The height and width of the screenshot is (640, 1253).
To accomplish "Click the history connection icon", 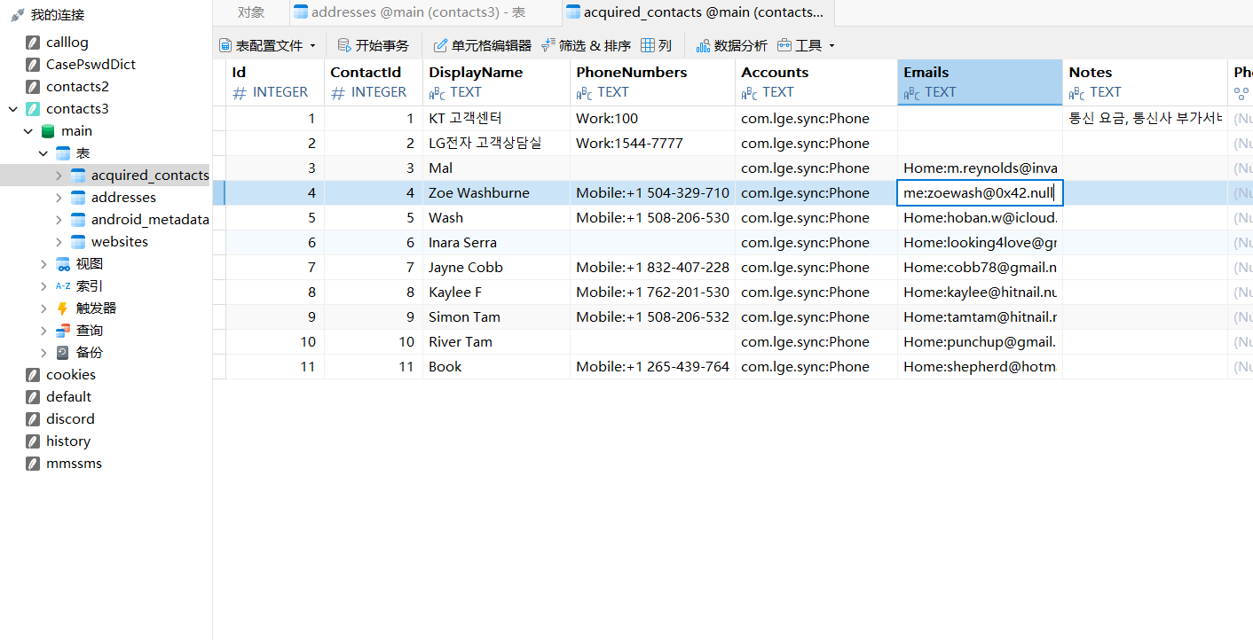I will point(33,441).
